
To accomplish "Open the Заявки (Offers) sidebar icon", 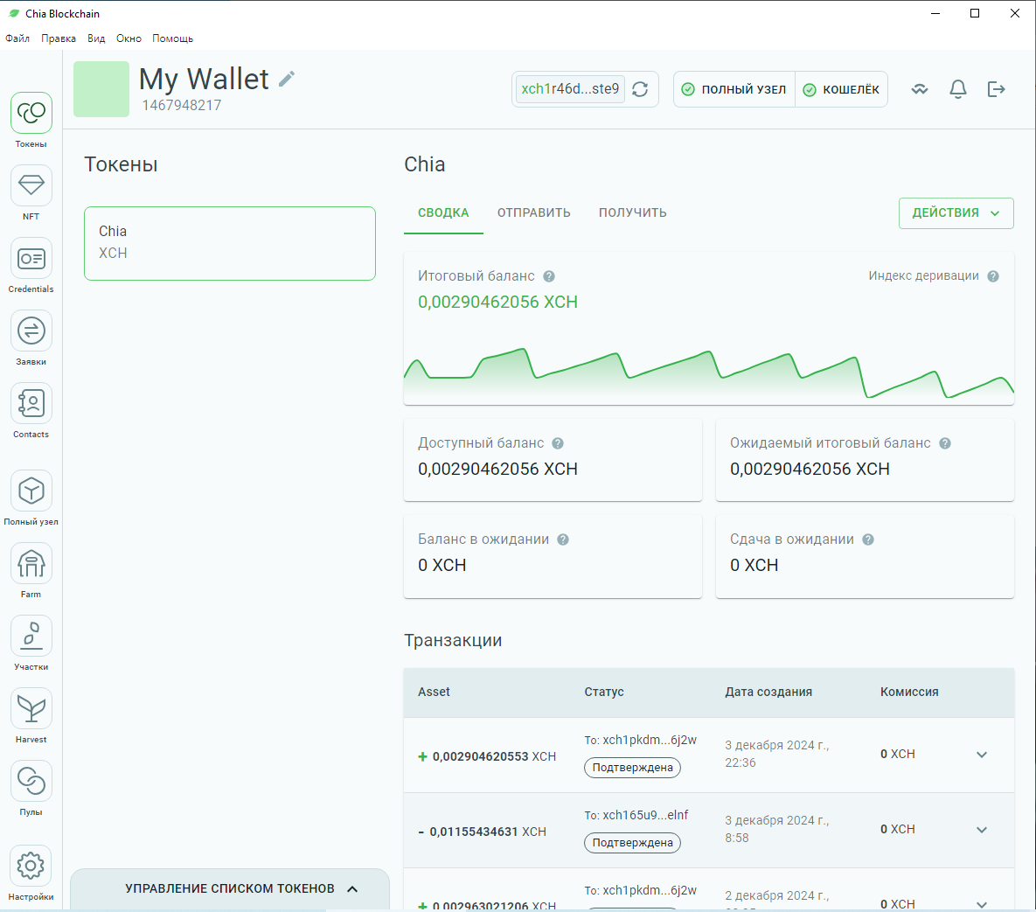I will pyautogui.click(x=31, y=331).
